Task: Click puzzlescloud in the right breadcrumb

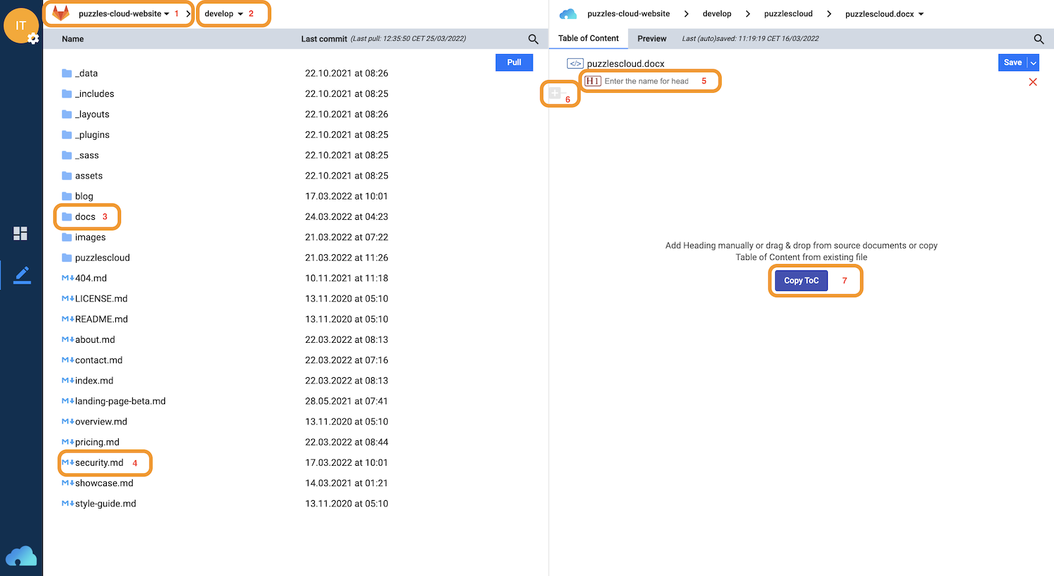Action: [x=788, y=14]
